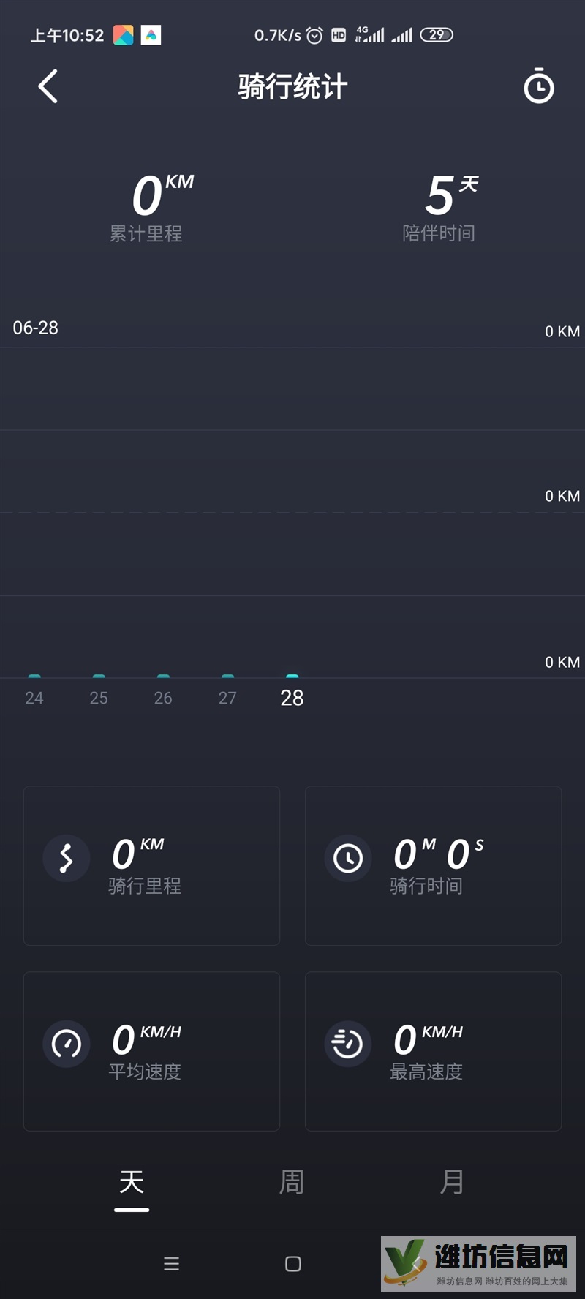Open the Android recent apps menu
The image size is (585, 1299).
pos(171,1263)
